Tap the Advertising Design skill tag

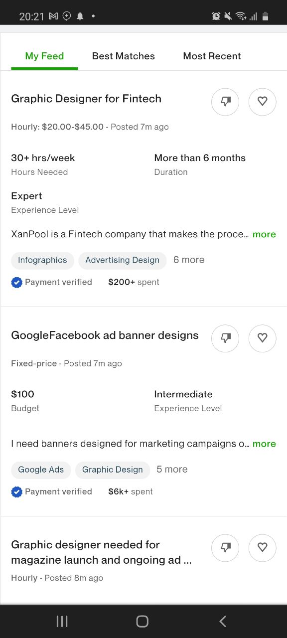[x=122, y=260]
